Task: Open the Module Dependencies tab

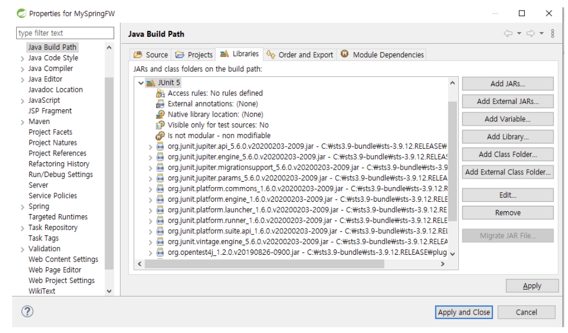Action: tap(382, 55)
